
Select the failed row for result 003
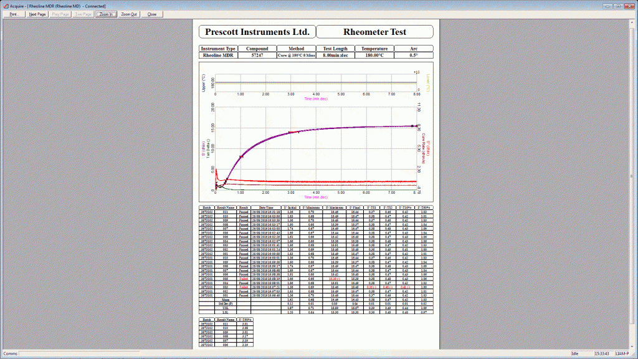point(262,285)
